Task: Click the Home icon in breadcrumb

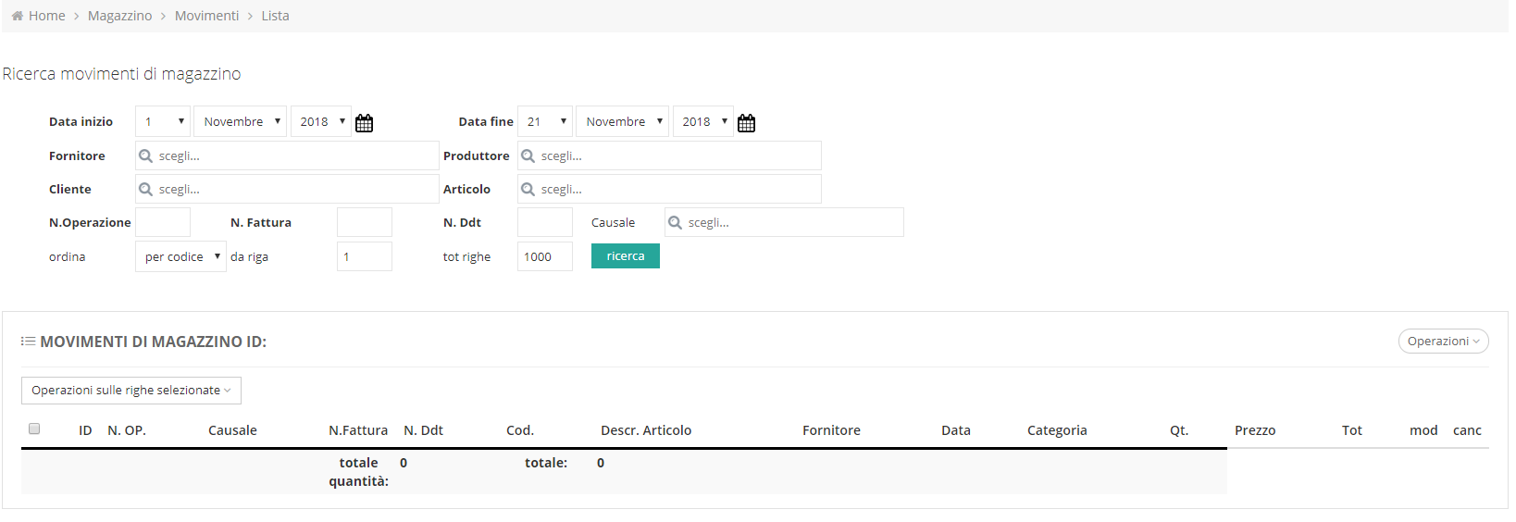Action: [x=17, y=16]
